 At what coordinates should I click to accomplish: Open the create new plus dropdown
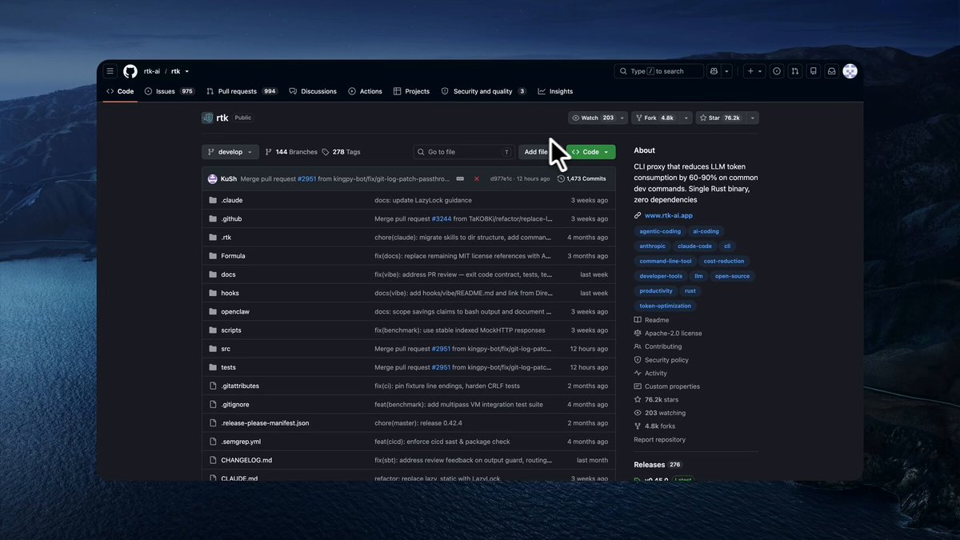754,71
